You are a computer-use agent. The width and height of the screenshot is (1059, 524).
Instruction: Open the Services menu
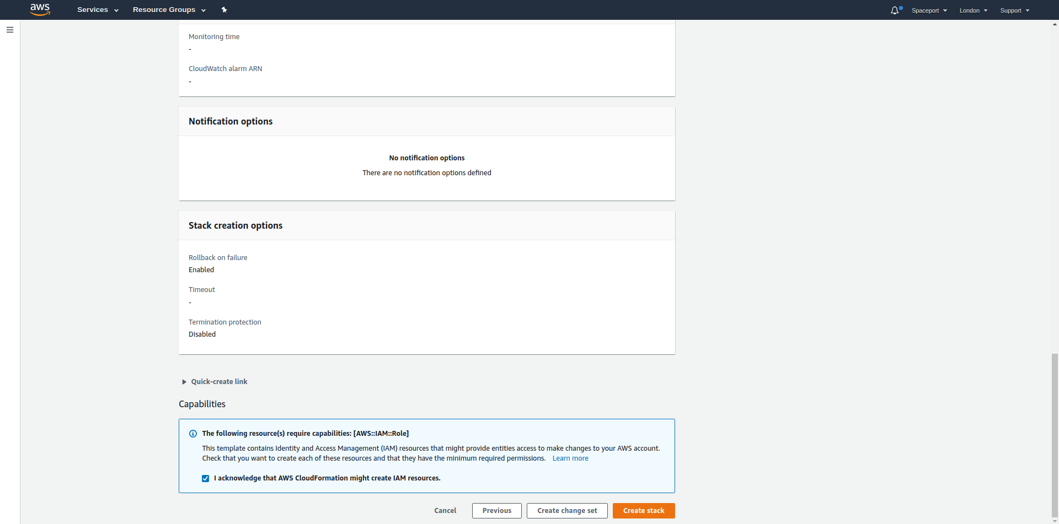98,10
